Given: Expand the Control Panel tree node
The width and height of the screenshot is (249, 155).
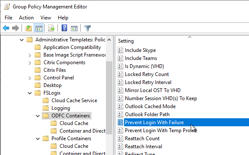Looking at the screenshot, I should [30, 78].
